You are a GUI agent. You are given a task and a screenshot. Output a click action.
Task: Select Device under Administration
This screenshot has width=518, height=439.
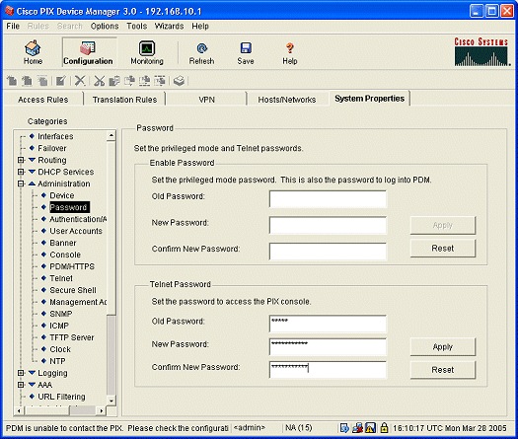(x=62, y=195)
